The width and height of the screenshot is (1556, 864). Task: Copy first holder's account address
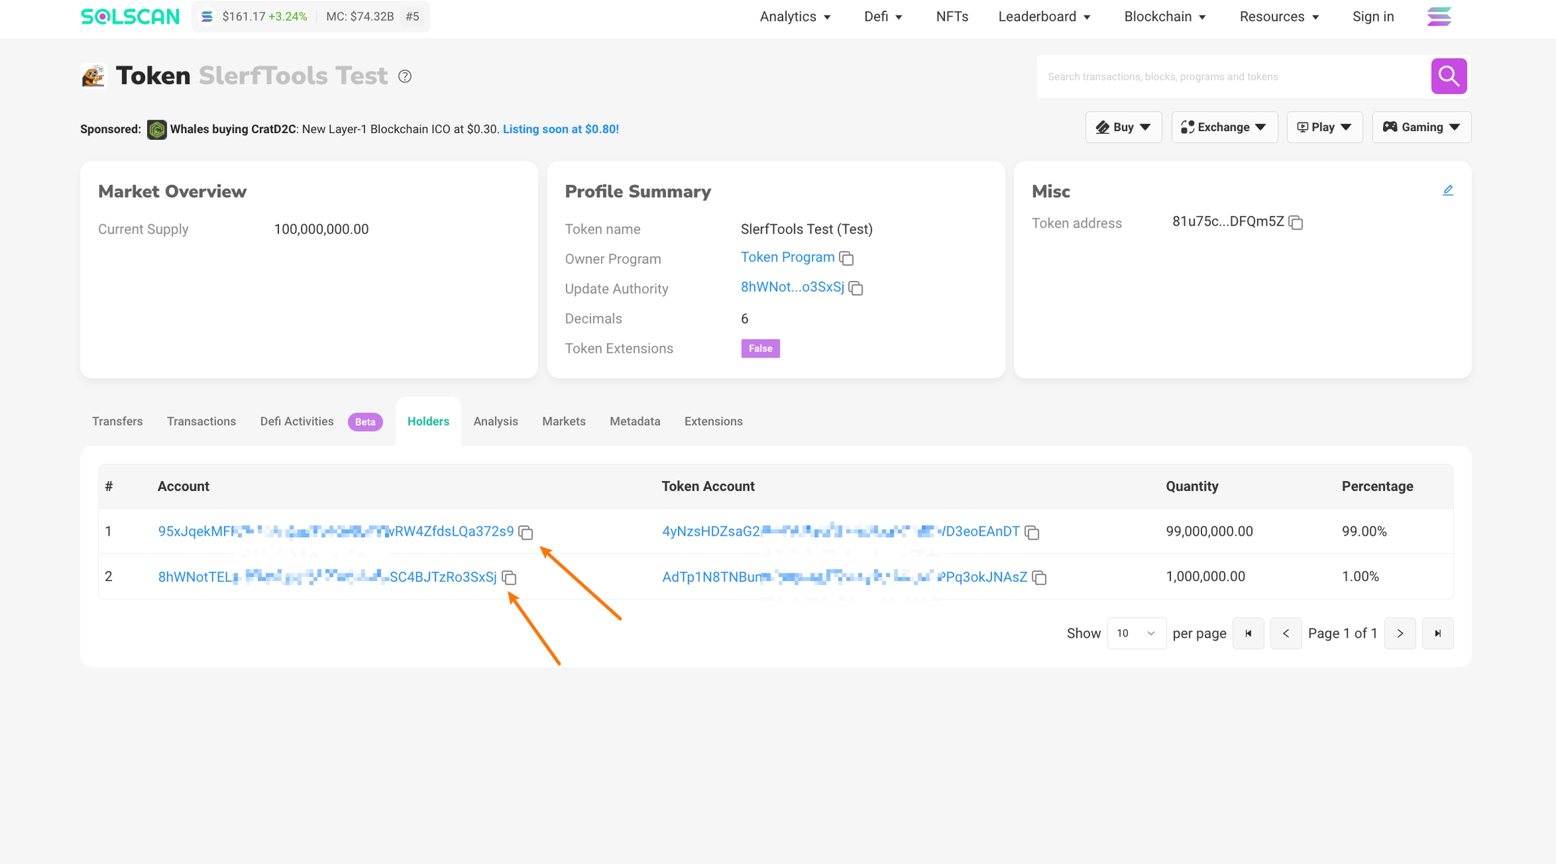525,532
